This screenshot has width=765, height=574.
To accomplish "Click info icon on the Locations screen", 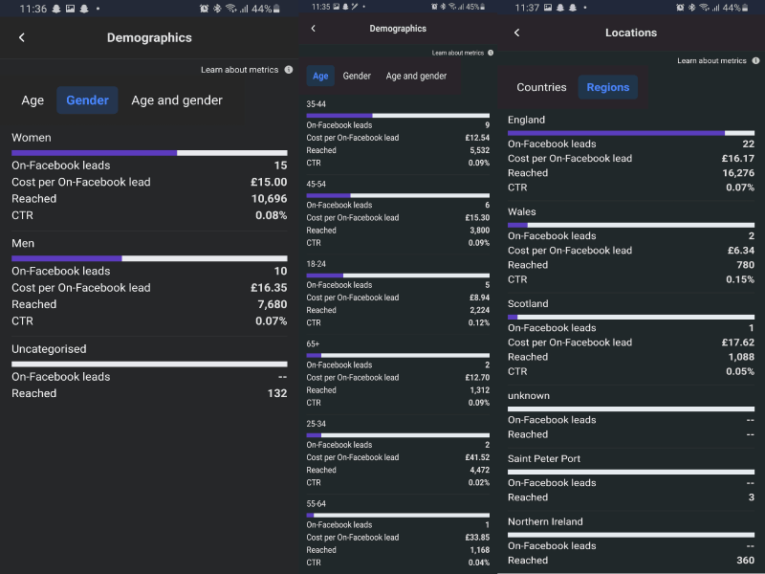I will coord(755,61).
